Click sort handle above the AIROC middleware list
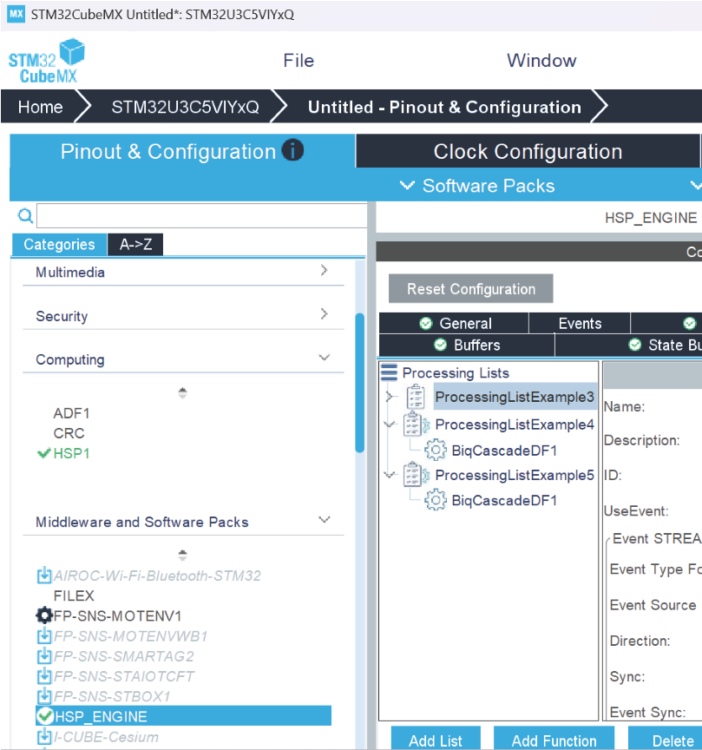 [x=182, y=555]
